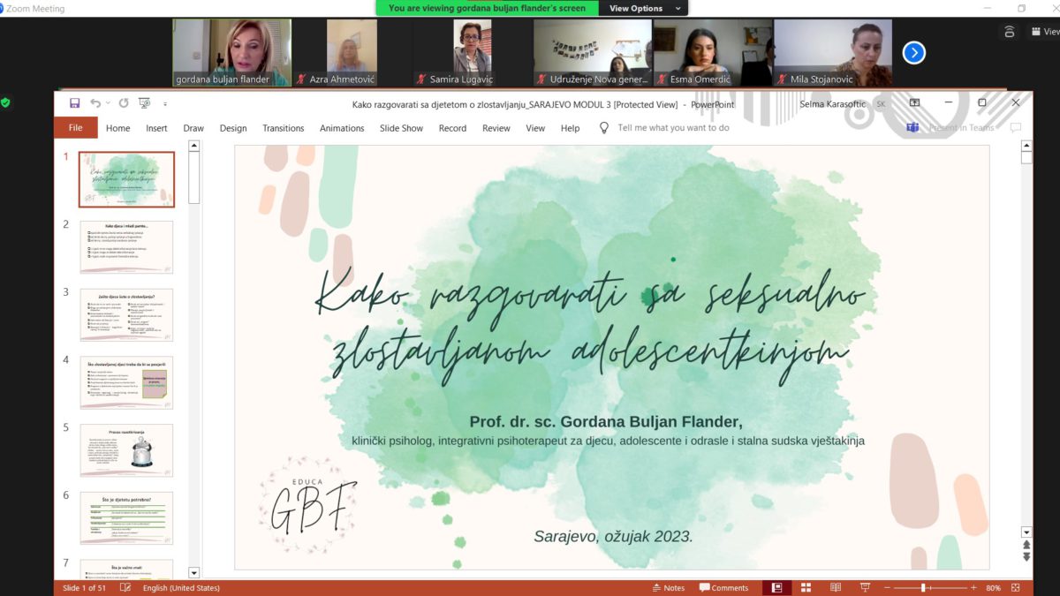This screenshot has width=1060, height=596.
Task: Click the Normal view icon in status bar
Action: [x=776, y=587]
